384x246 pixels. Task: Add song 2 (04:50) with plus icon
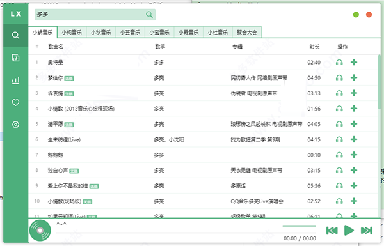point(354,78)
